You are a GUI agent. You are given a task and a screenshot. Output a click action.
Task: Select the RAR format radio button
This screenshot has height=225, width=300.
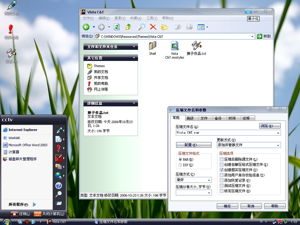[180, 159]
